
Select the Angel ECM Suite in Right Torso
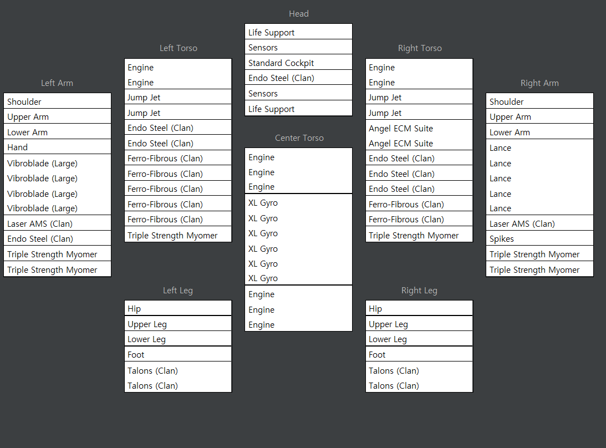pyautogui.click(x=419, y=136)
